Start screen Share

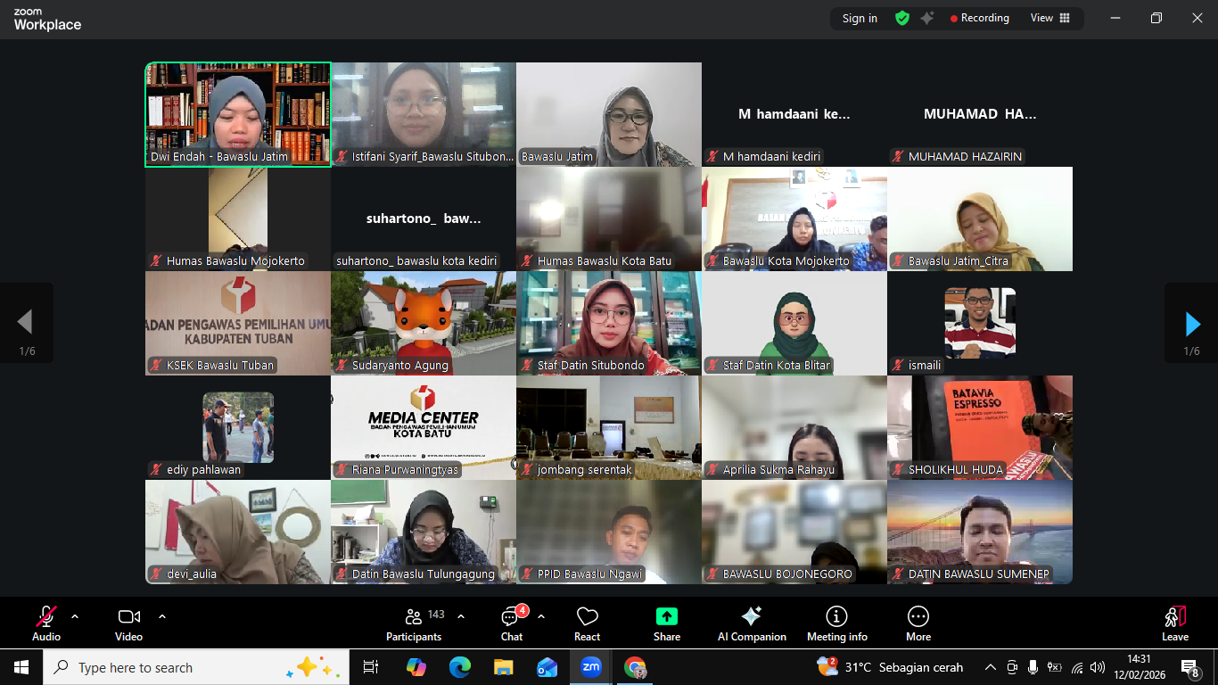(x=667, y=623)
